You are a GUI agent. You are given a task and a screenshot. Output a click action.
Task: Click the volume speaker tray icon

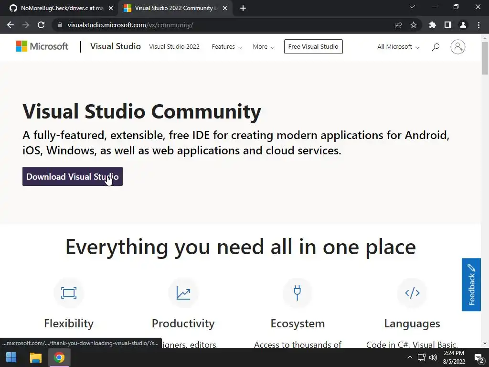433,357
